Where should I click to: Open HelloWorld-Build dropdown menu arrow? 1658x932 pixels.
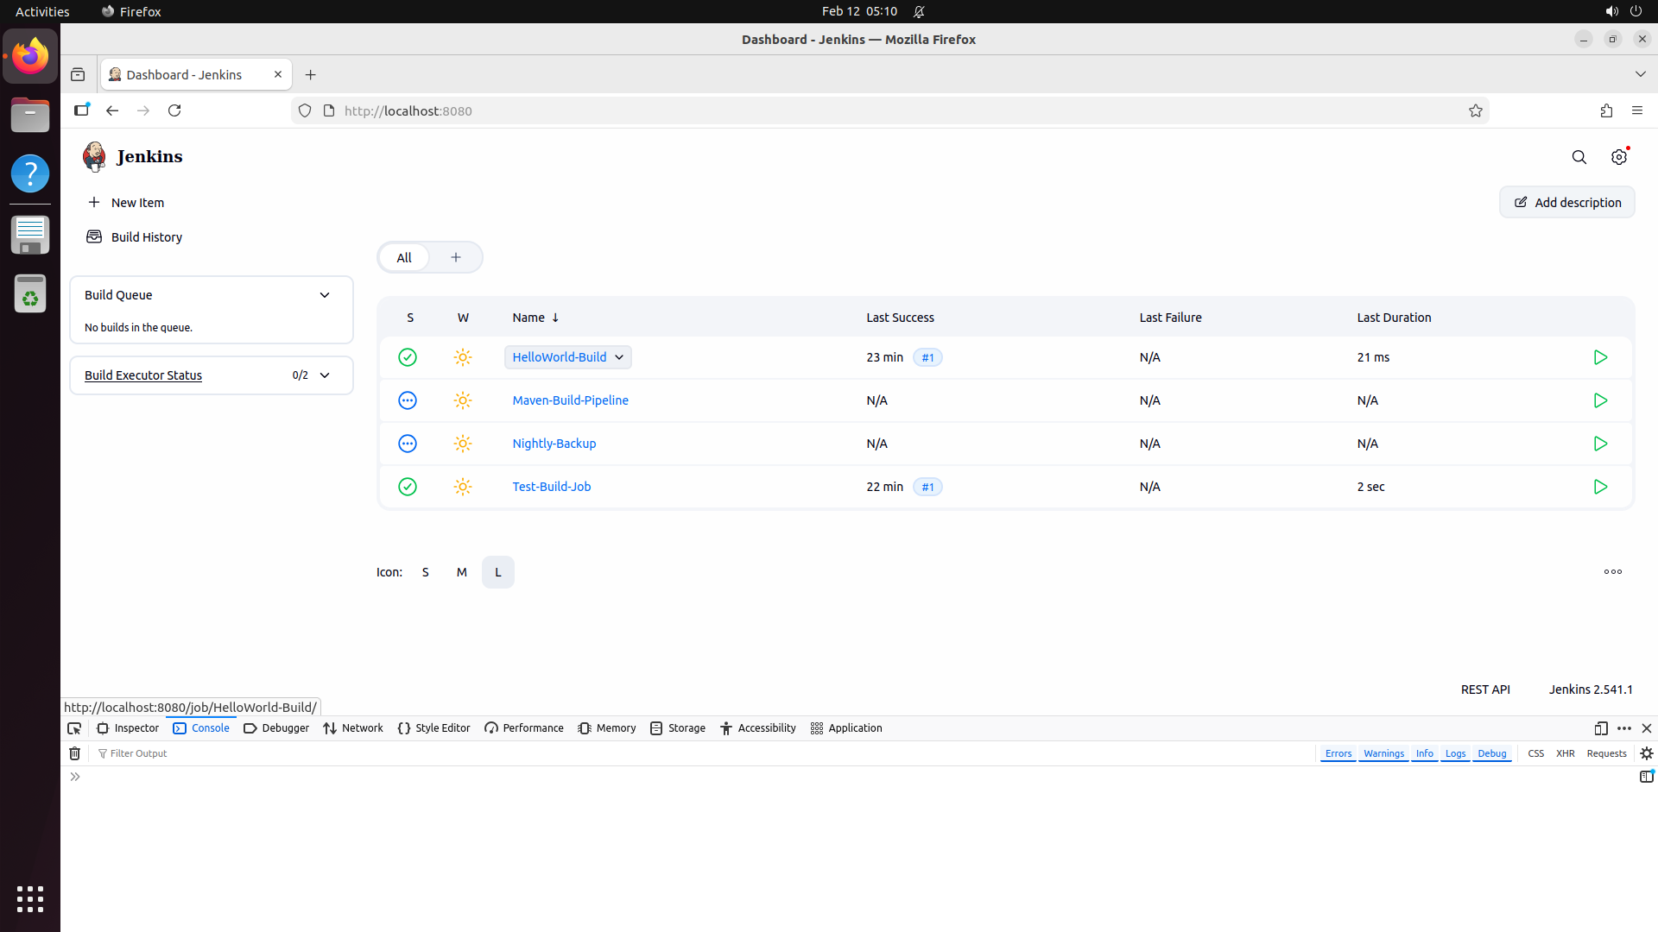[x=619, y=357]
